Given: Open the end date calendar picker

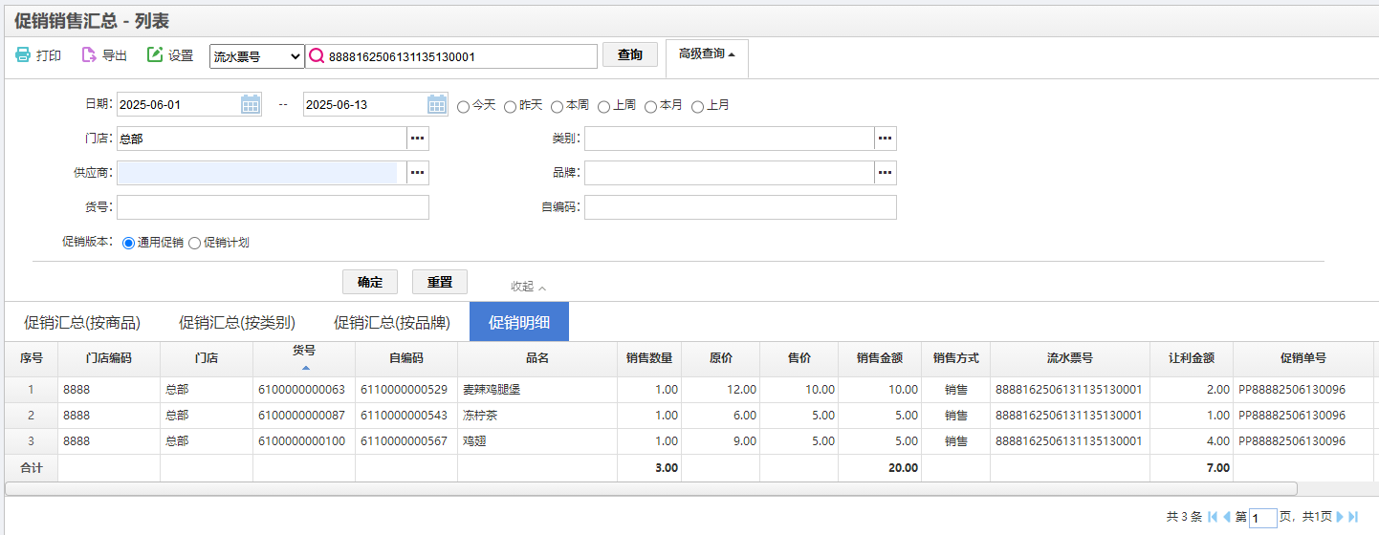Looking at the screenshot, I should (x=437, y=104).
